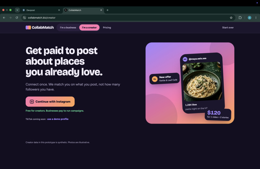Open site information icon in address bar
Image resolution: width=260 pixels, height=169 pixels.
pyautogui.click(x=25, y=18)
